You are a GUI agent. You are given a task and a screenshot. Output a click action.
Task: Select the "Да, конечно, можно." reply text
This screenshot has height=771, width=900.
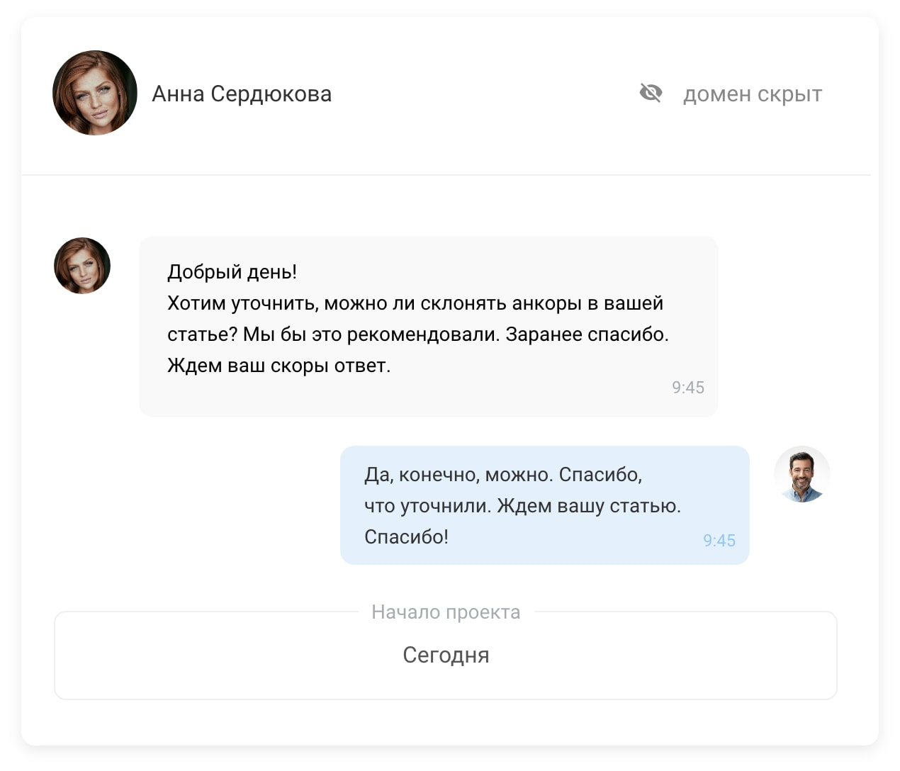[458, 475]
